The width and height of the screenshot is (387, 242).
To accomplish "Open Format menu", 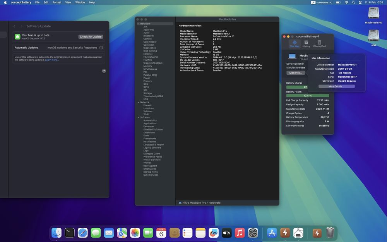I will (x=57, y=2).
